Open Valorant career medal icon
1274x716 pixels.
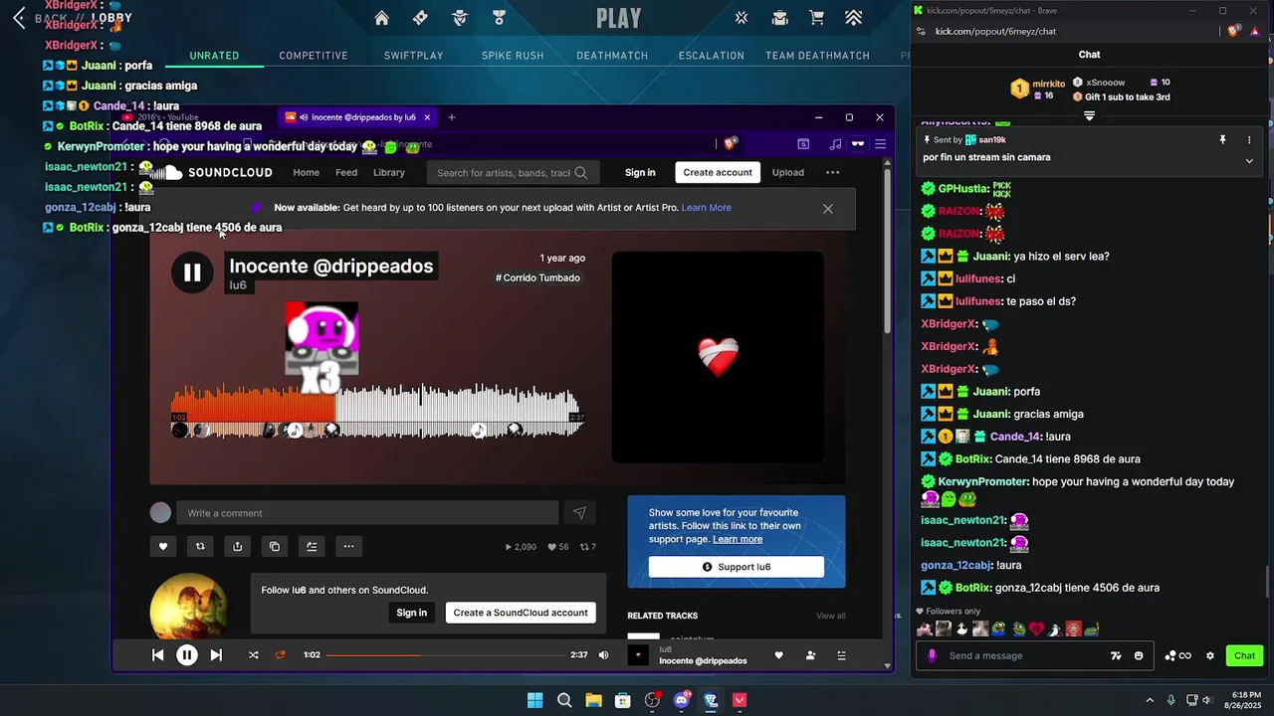pyautogui.click(x=499, y=18)
